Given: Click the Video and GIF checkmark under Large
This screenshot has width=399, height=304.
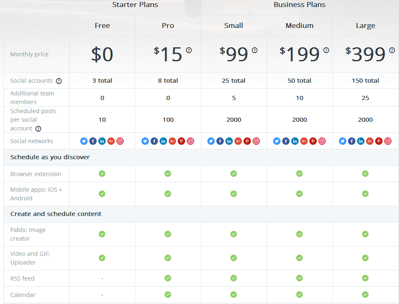Looking at the screenshot, I should tap(365, 258).
